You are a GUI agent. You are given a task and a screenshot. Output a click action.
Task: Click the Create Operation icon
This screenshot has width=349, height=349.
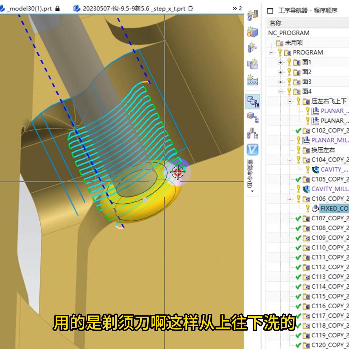(x=252, y=48)
